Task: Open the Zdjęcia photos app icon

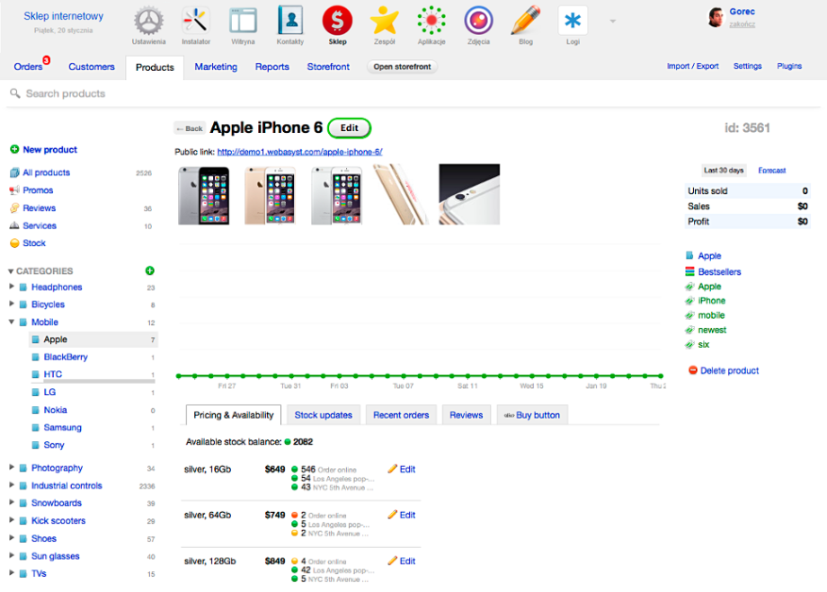Action: (478, 21)
